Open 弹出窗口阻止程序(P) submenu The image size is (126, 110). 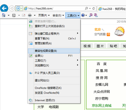(54, 34)
